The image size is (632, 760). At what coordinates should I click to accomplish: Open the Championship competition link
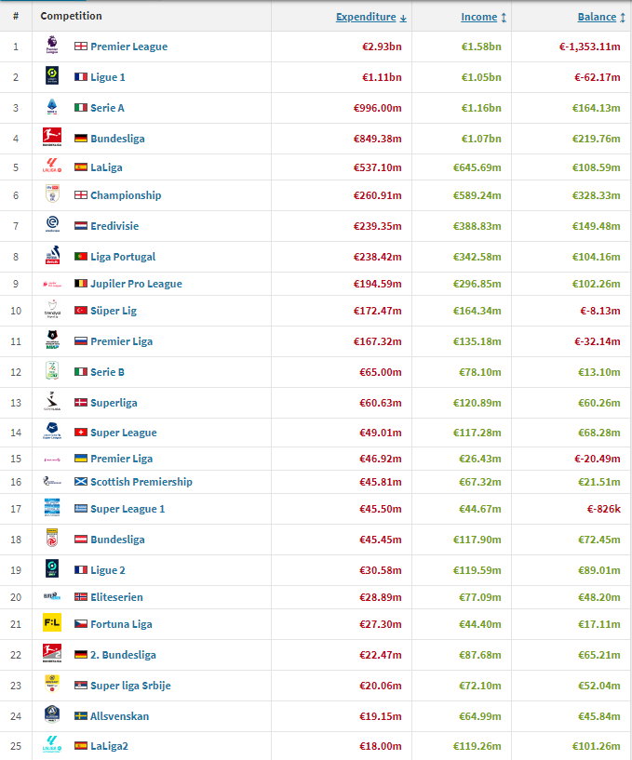pyautogui.click(x=126, y=195)
